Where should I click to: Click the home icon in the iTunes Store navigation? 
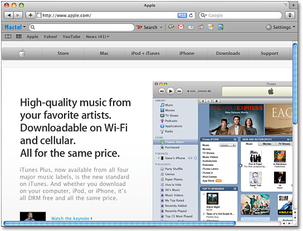(x=217, y=101)
